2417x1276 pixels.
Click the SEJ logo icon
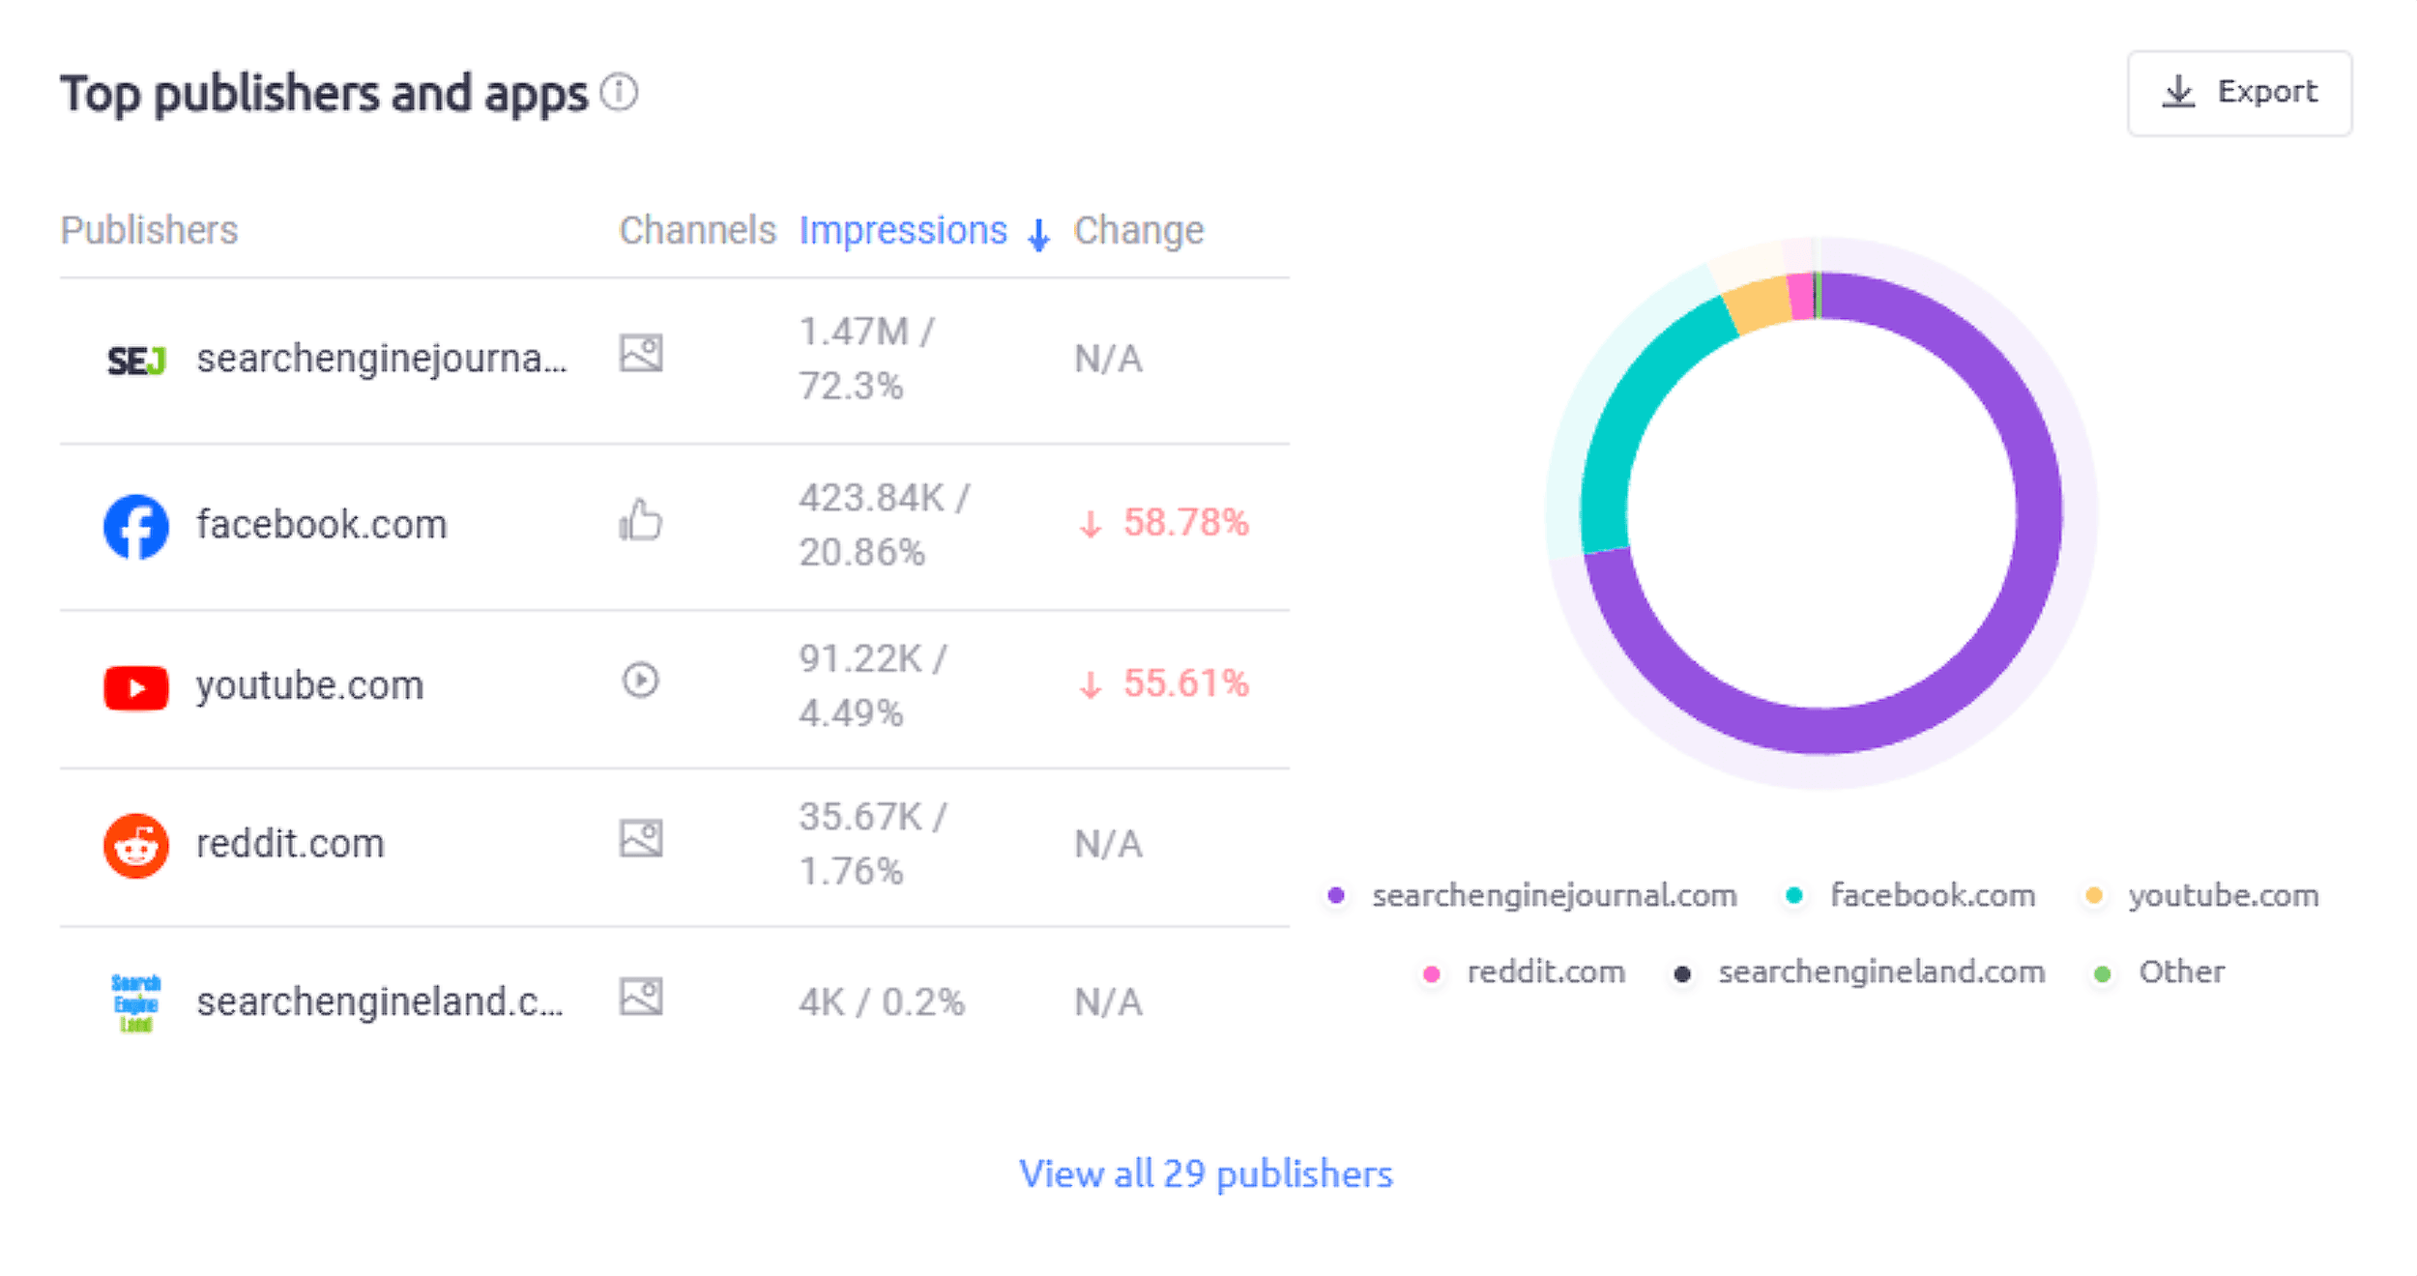[136, 362]
